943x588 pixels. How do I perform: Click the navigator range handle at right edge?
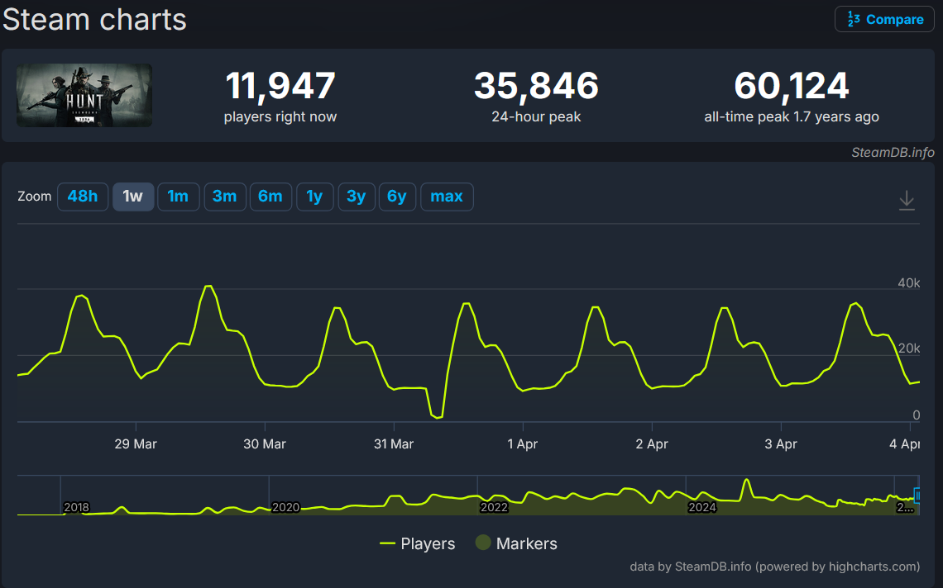917,496
